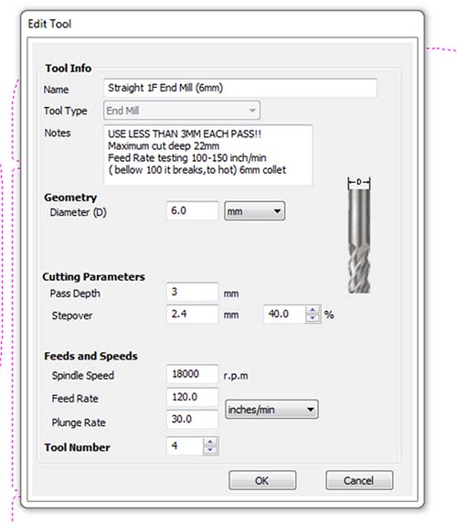
Task: Dismiss the dialog with Cancel button
Action: coord(359,480)
